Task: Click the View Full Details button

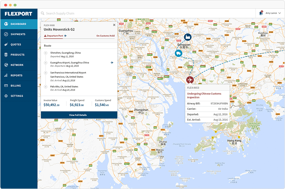Action: click(x=79, y=115)
